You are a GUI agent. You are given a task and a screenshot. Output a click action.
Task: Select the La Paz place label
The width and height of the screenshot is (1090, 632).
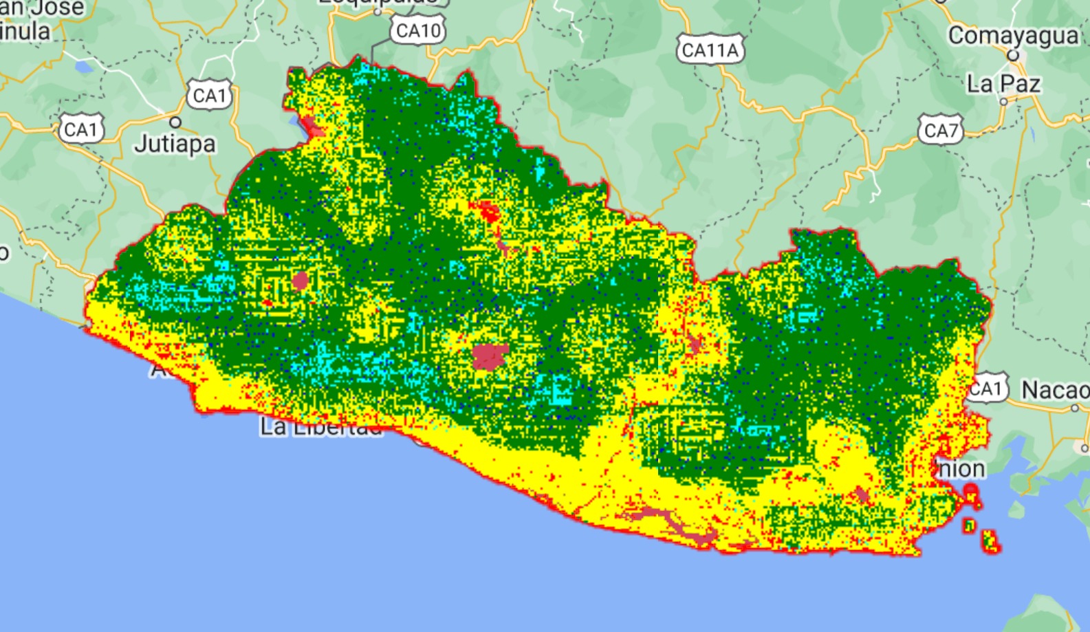1003,84
